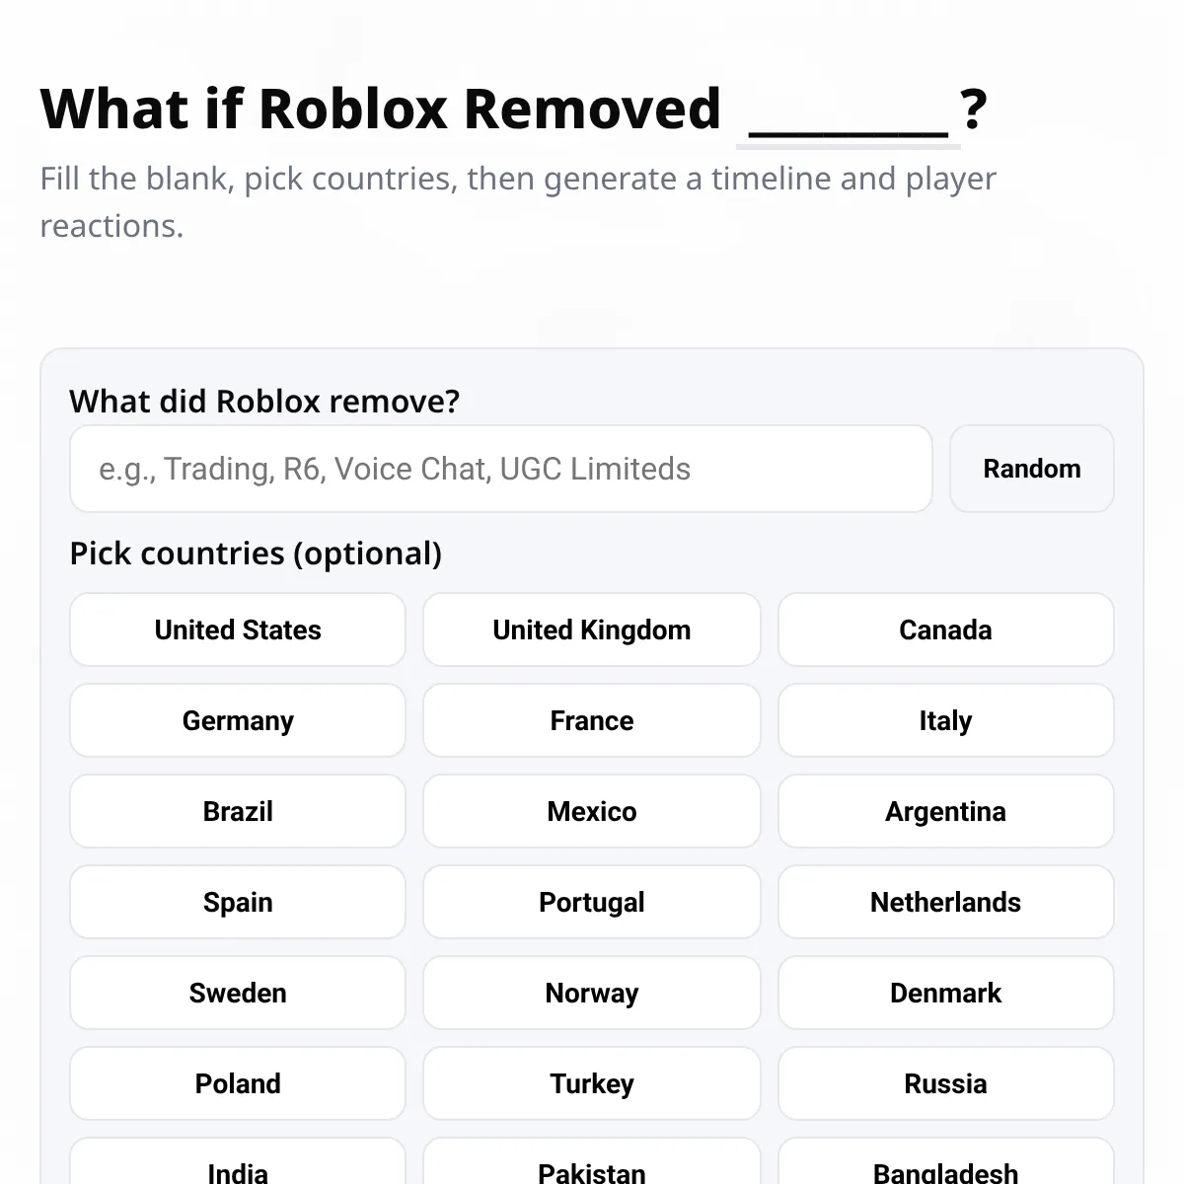The height and width of the screenshot is (1184, 1184).
Task: Select United Kingdom from the countries
Action: tap(592, 629)
